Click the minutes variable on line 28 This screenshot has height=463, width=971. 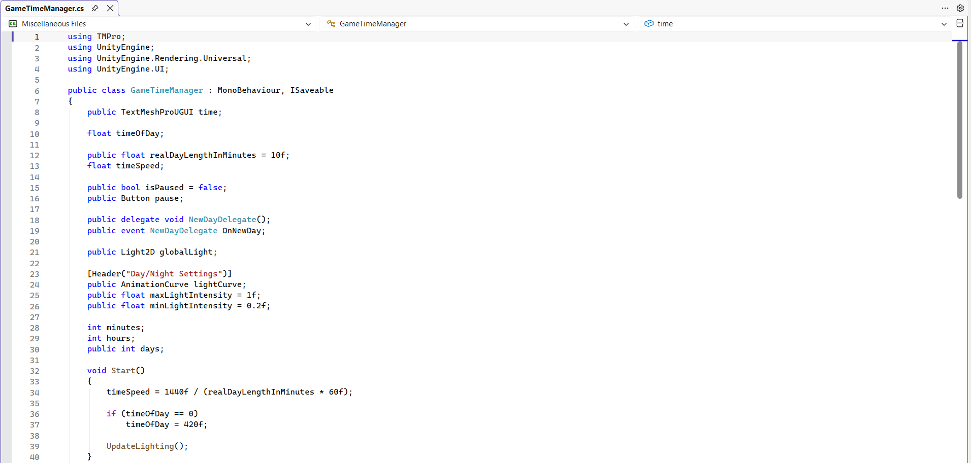(x=123, y=328)
